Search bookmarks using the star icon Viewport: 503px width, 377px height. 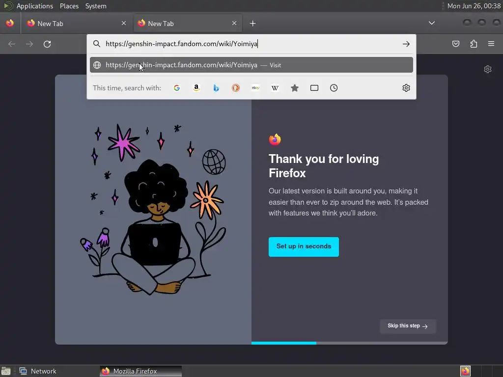pyautogui.click(x=295, y=88)
